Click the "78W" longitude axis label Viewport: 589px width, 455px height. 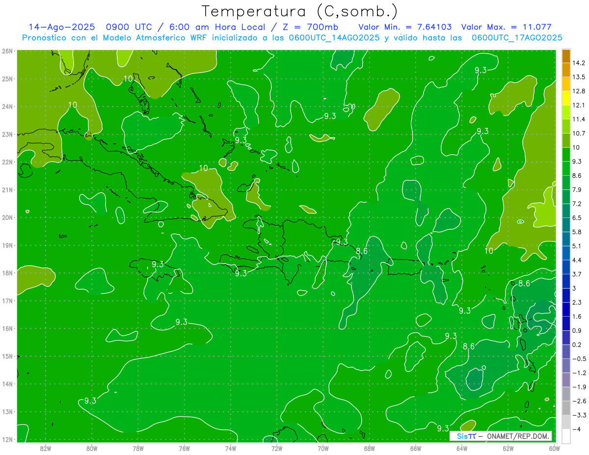(138, 448)
